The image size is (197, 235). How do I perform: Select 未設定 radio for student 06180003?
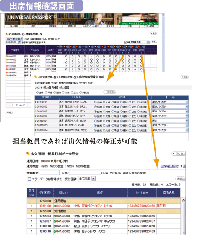[138, 125]
